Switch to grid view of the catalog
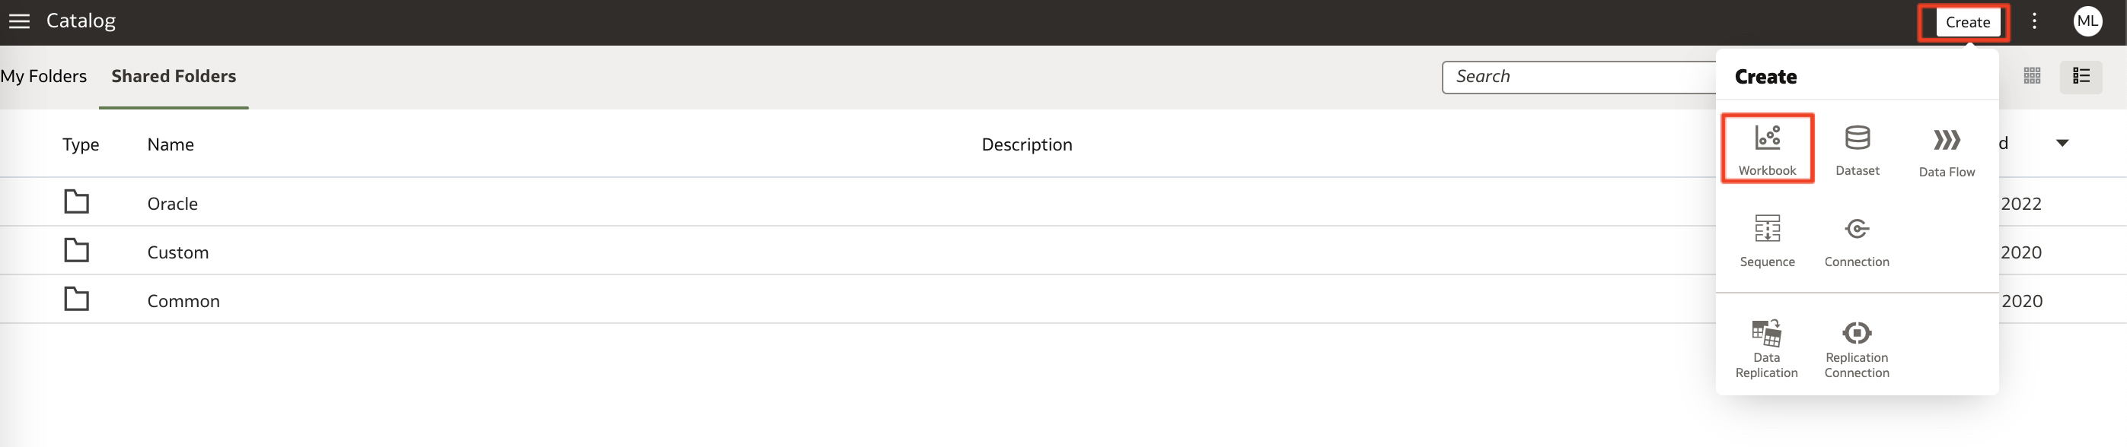Screen dimensions: 2127x447 click(2032, 76)
